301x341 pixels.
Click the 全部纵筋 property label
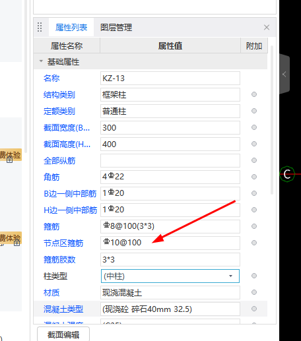(59, 161)
